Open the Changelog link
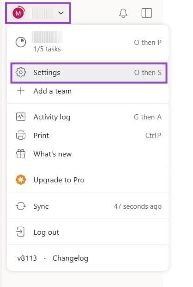Viewport: 193px width, 287px height. (70, 258)
